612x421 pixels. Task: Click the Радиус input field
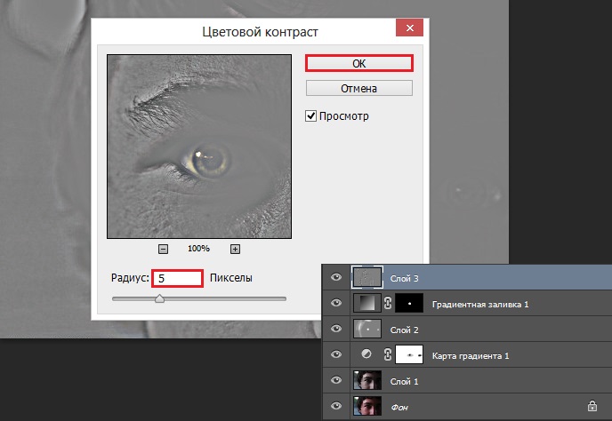[x=178, y=278]
